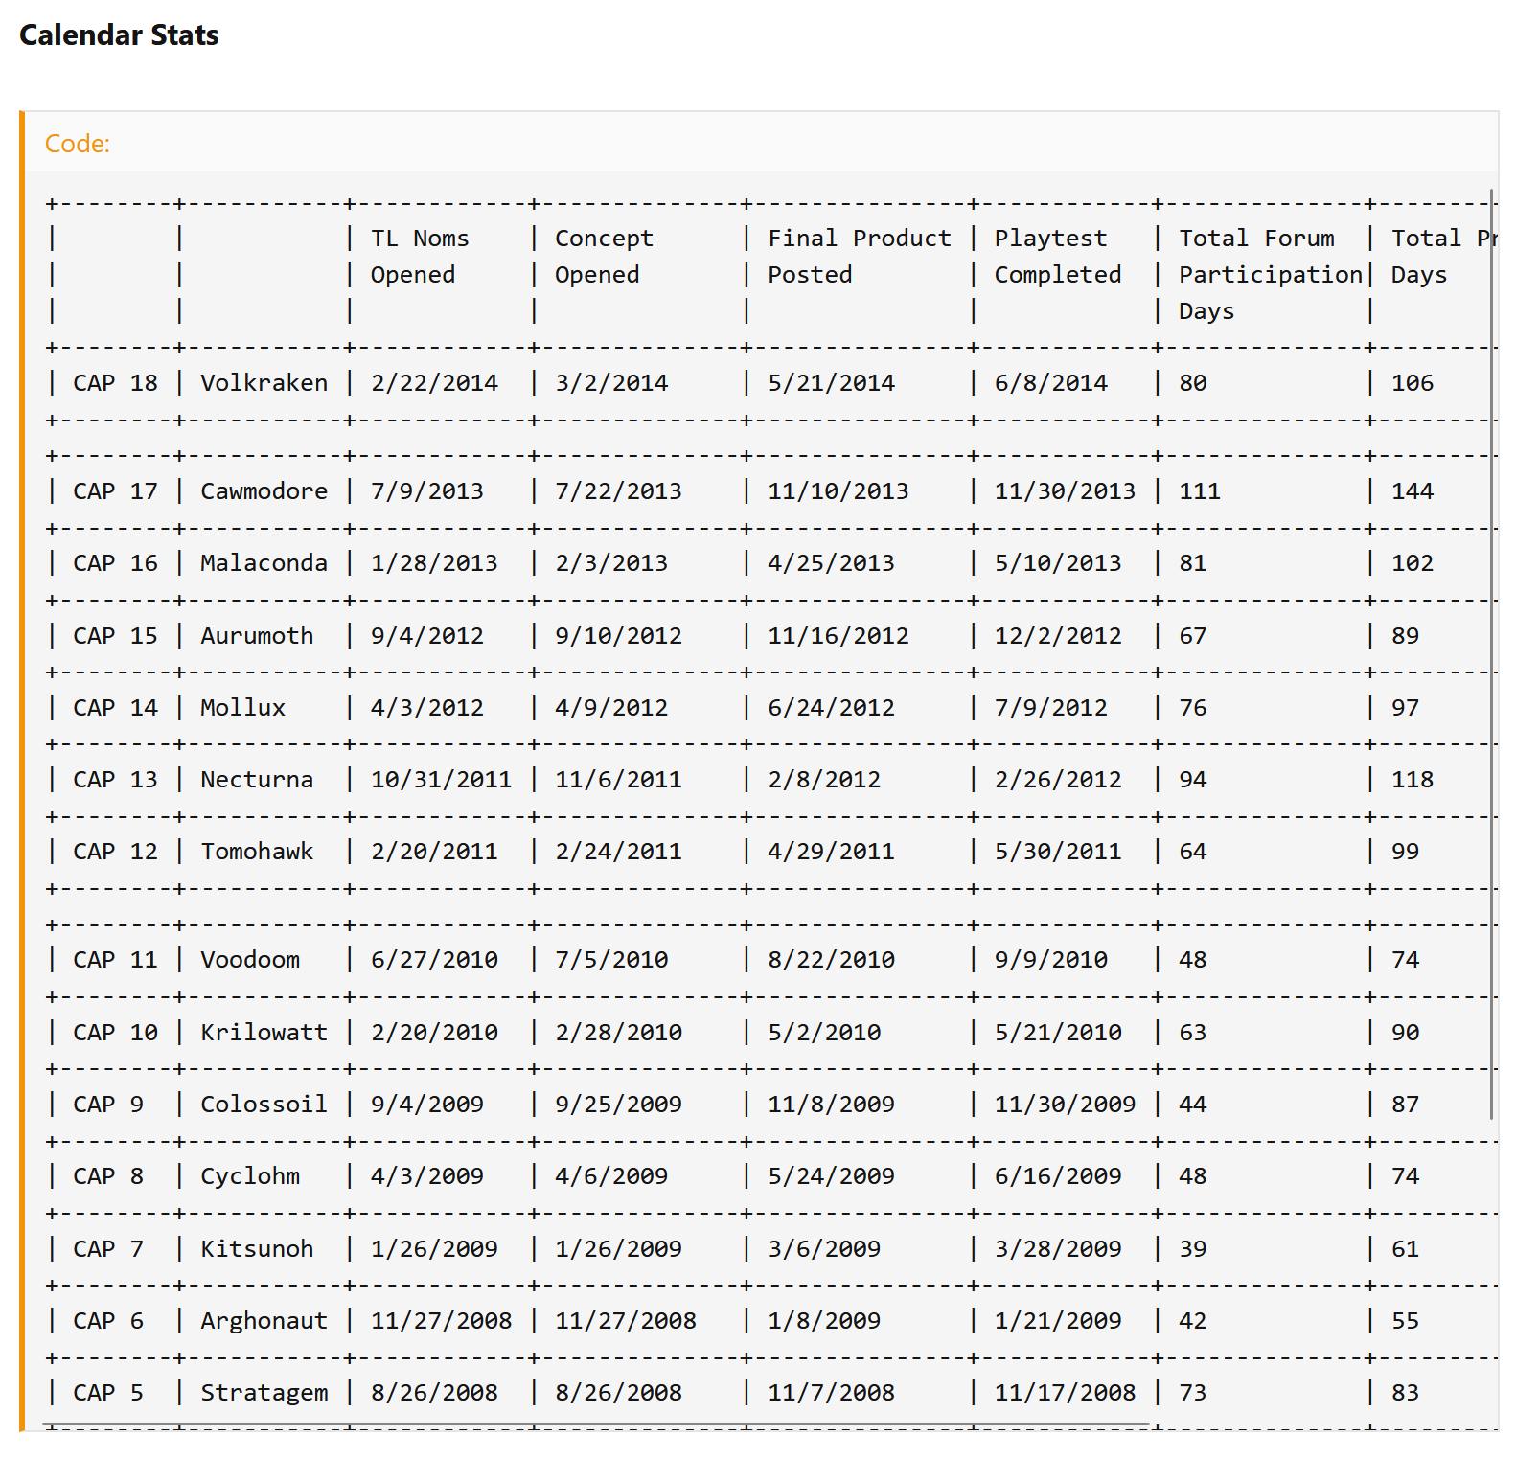Click the name "Tomohawk"

pyautogui.click(x=257, y=852)
